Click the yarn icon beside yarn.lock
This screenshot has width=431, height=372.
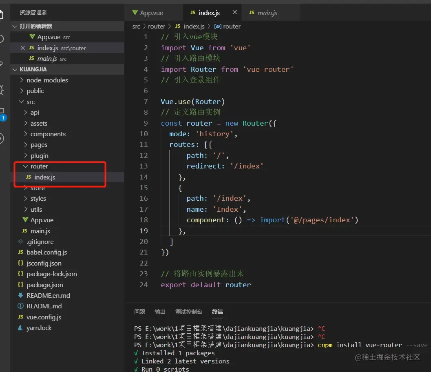click(20, 328)
